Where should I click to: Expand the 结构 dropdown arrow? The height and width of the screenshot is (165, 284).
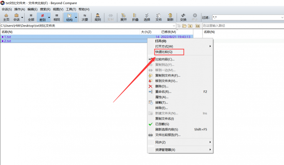tap(76, 17)
